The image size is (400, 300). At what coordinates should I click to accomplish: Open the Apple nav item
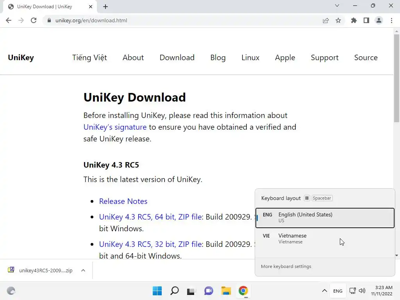coord(285,58)
